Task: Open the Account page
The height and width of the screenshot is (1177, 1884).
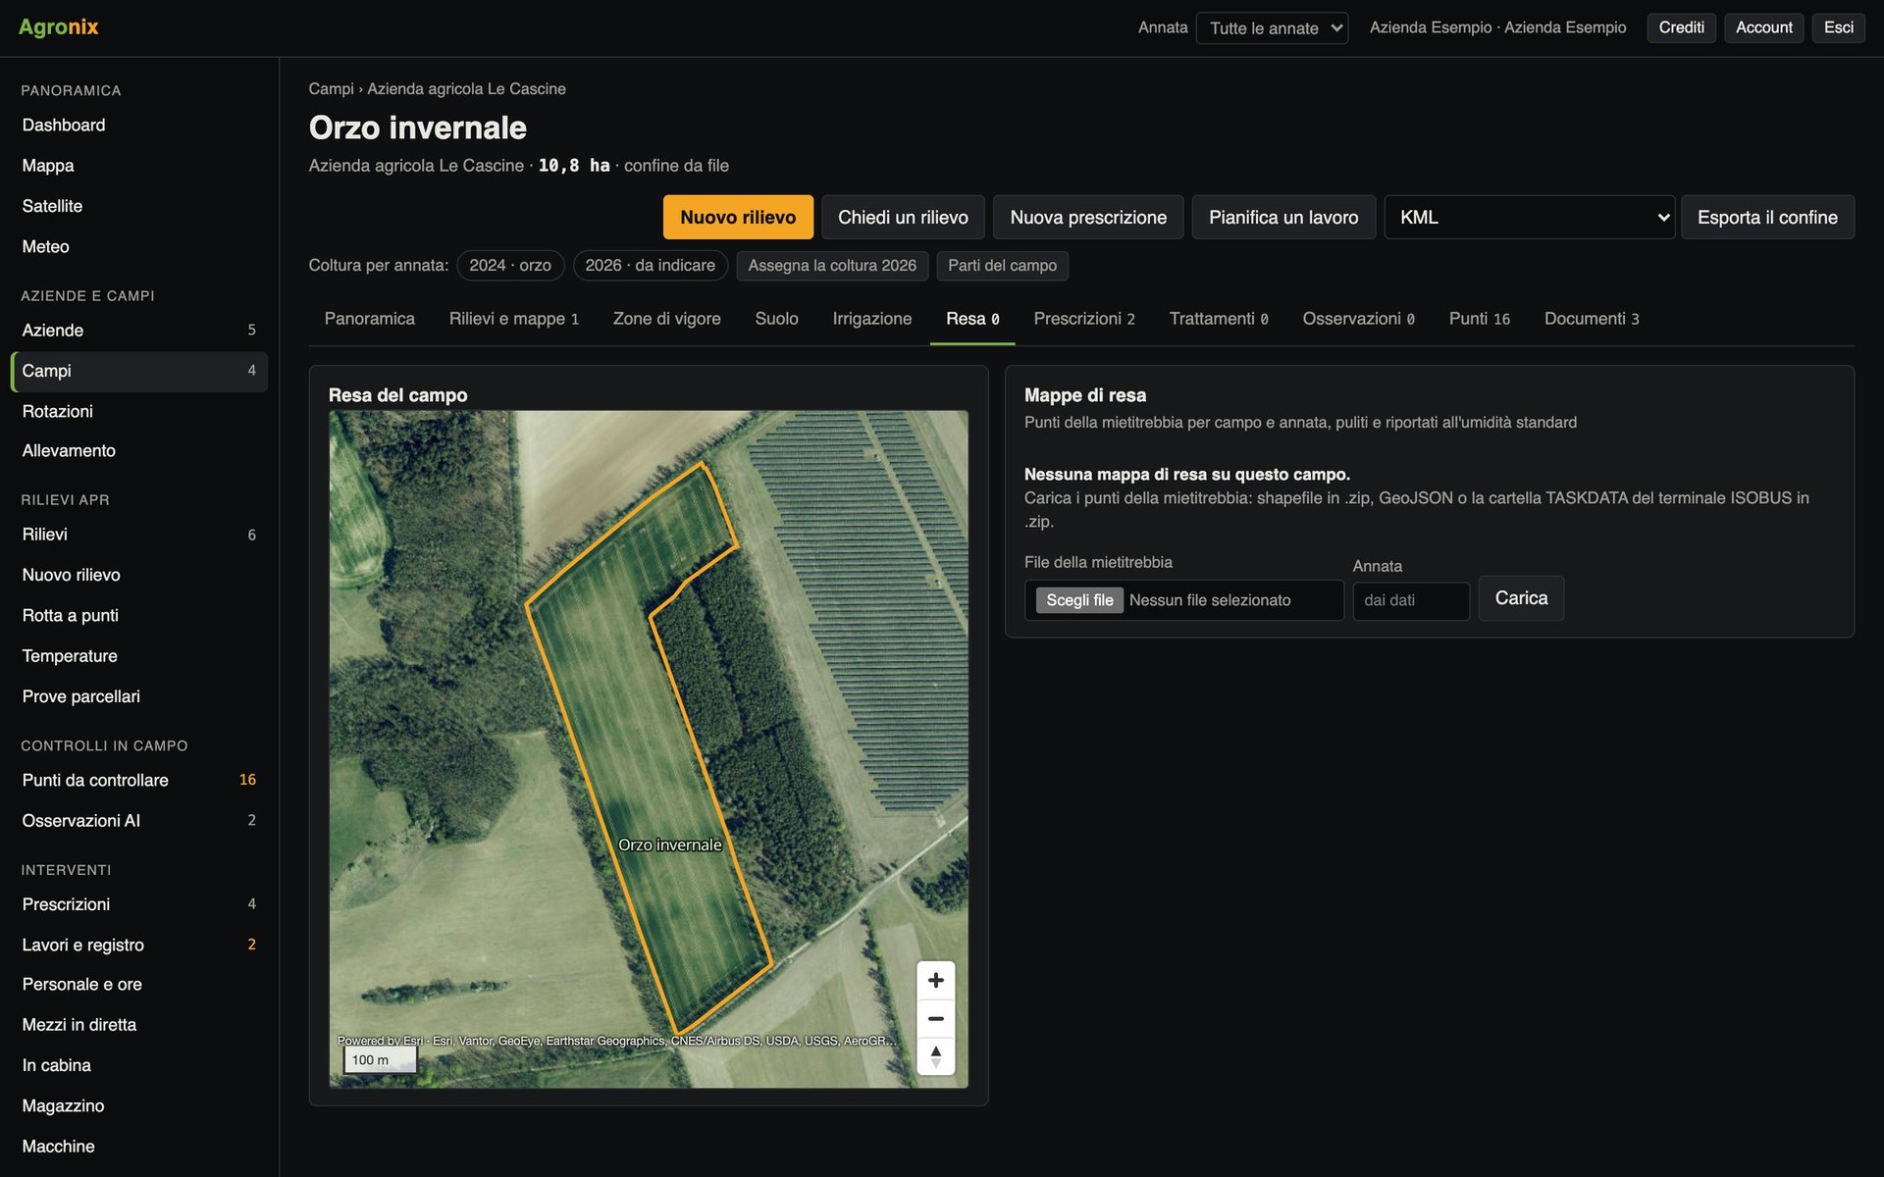Action: point(1763,27)
